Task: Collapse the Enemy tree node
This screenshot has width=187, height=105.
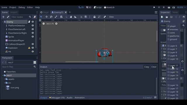Action: (3, 22)
